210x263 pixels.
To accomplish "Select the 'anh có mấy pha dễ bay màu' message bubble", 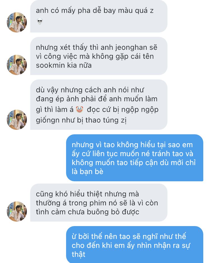I will point(99,16).
